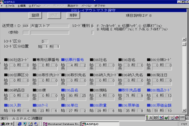Image resolution: width=189 pixels, height=126 pixels.
Task: Click the scrollbar up arrow
Action: coord(184,40)
